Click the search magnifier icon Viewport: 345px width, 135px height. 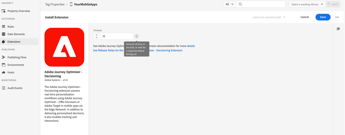point(240,4)
